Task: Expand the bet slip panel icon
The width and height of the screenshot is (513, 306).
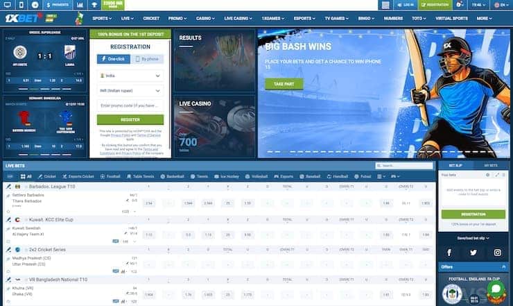Action: coord(497,175)
